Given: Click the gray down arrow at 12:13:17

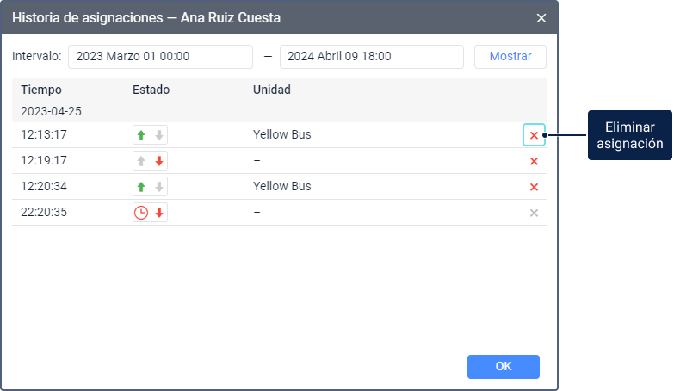Looking at the screenshot, I should click(159, 135).
